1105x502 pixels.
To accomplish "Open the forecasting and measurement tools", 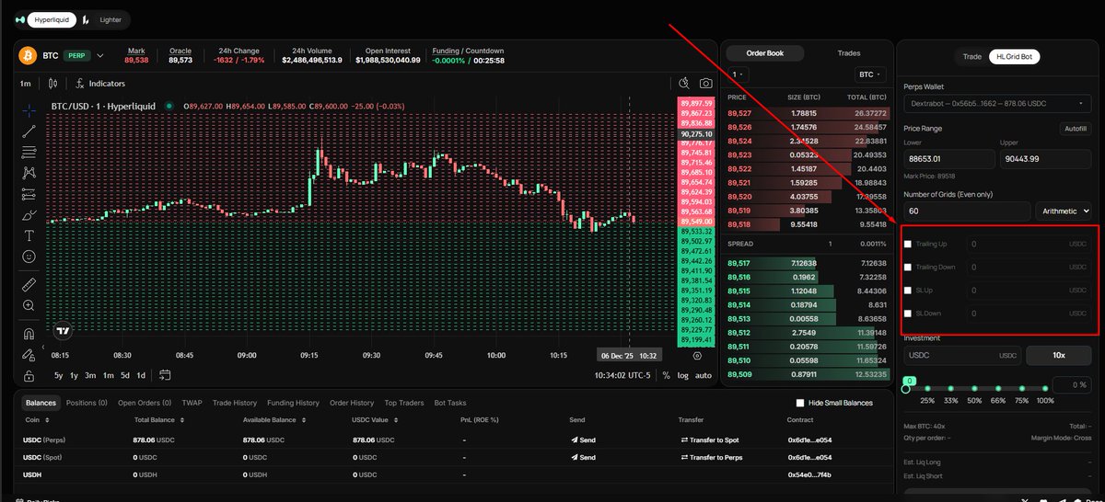I will [x=29, y=194].
